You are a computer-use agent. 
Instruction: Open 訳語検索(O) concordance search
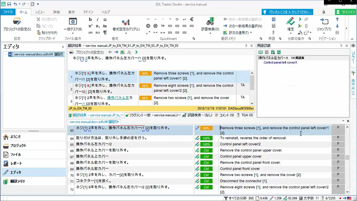210,24
